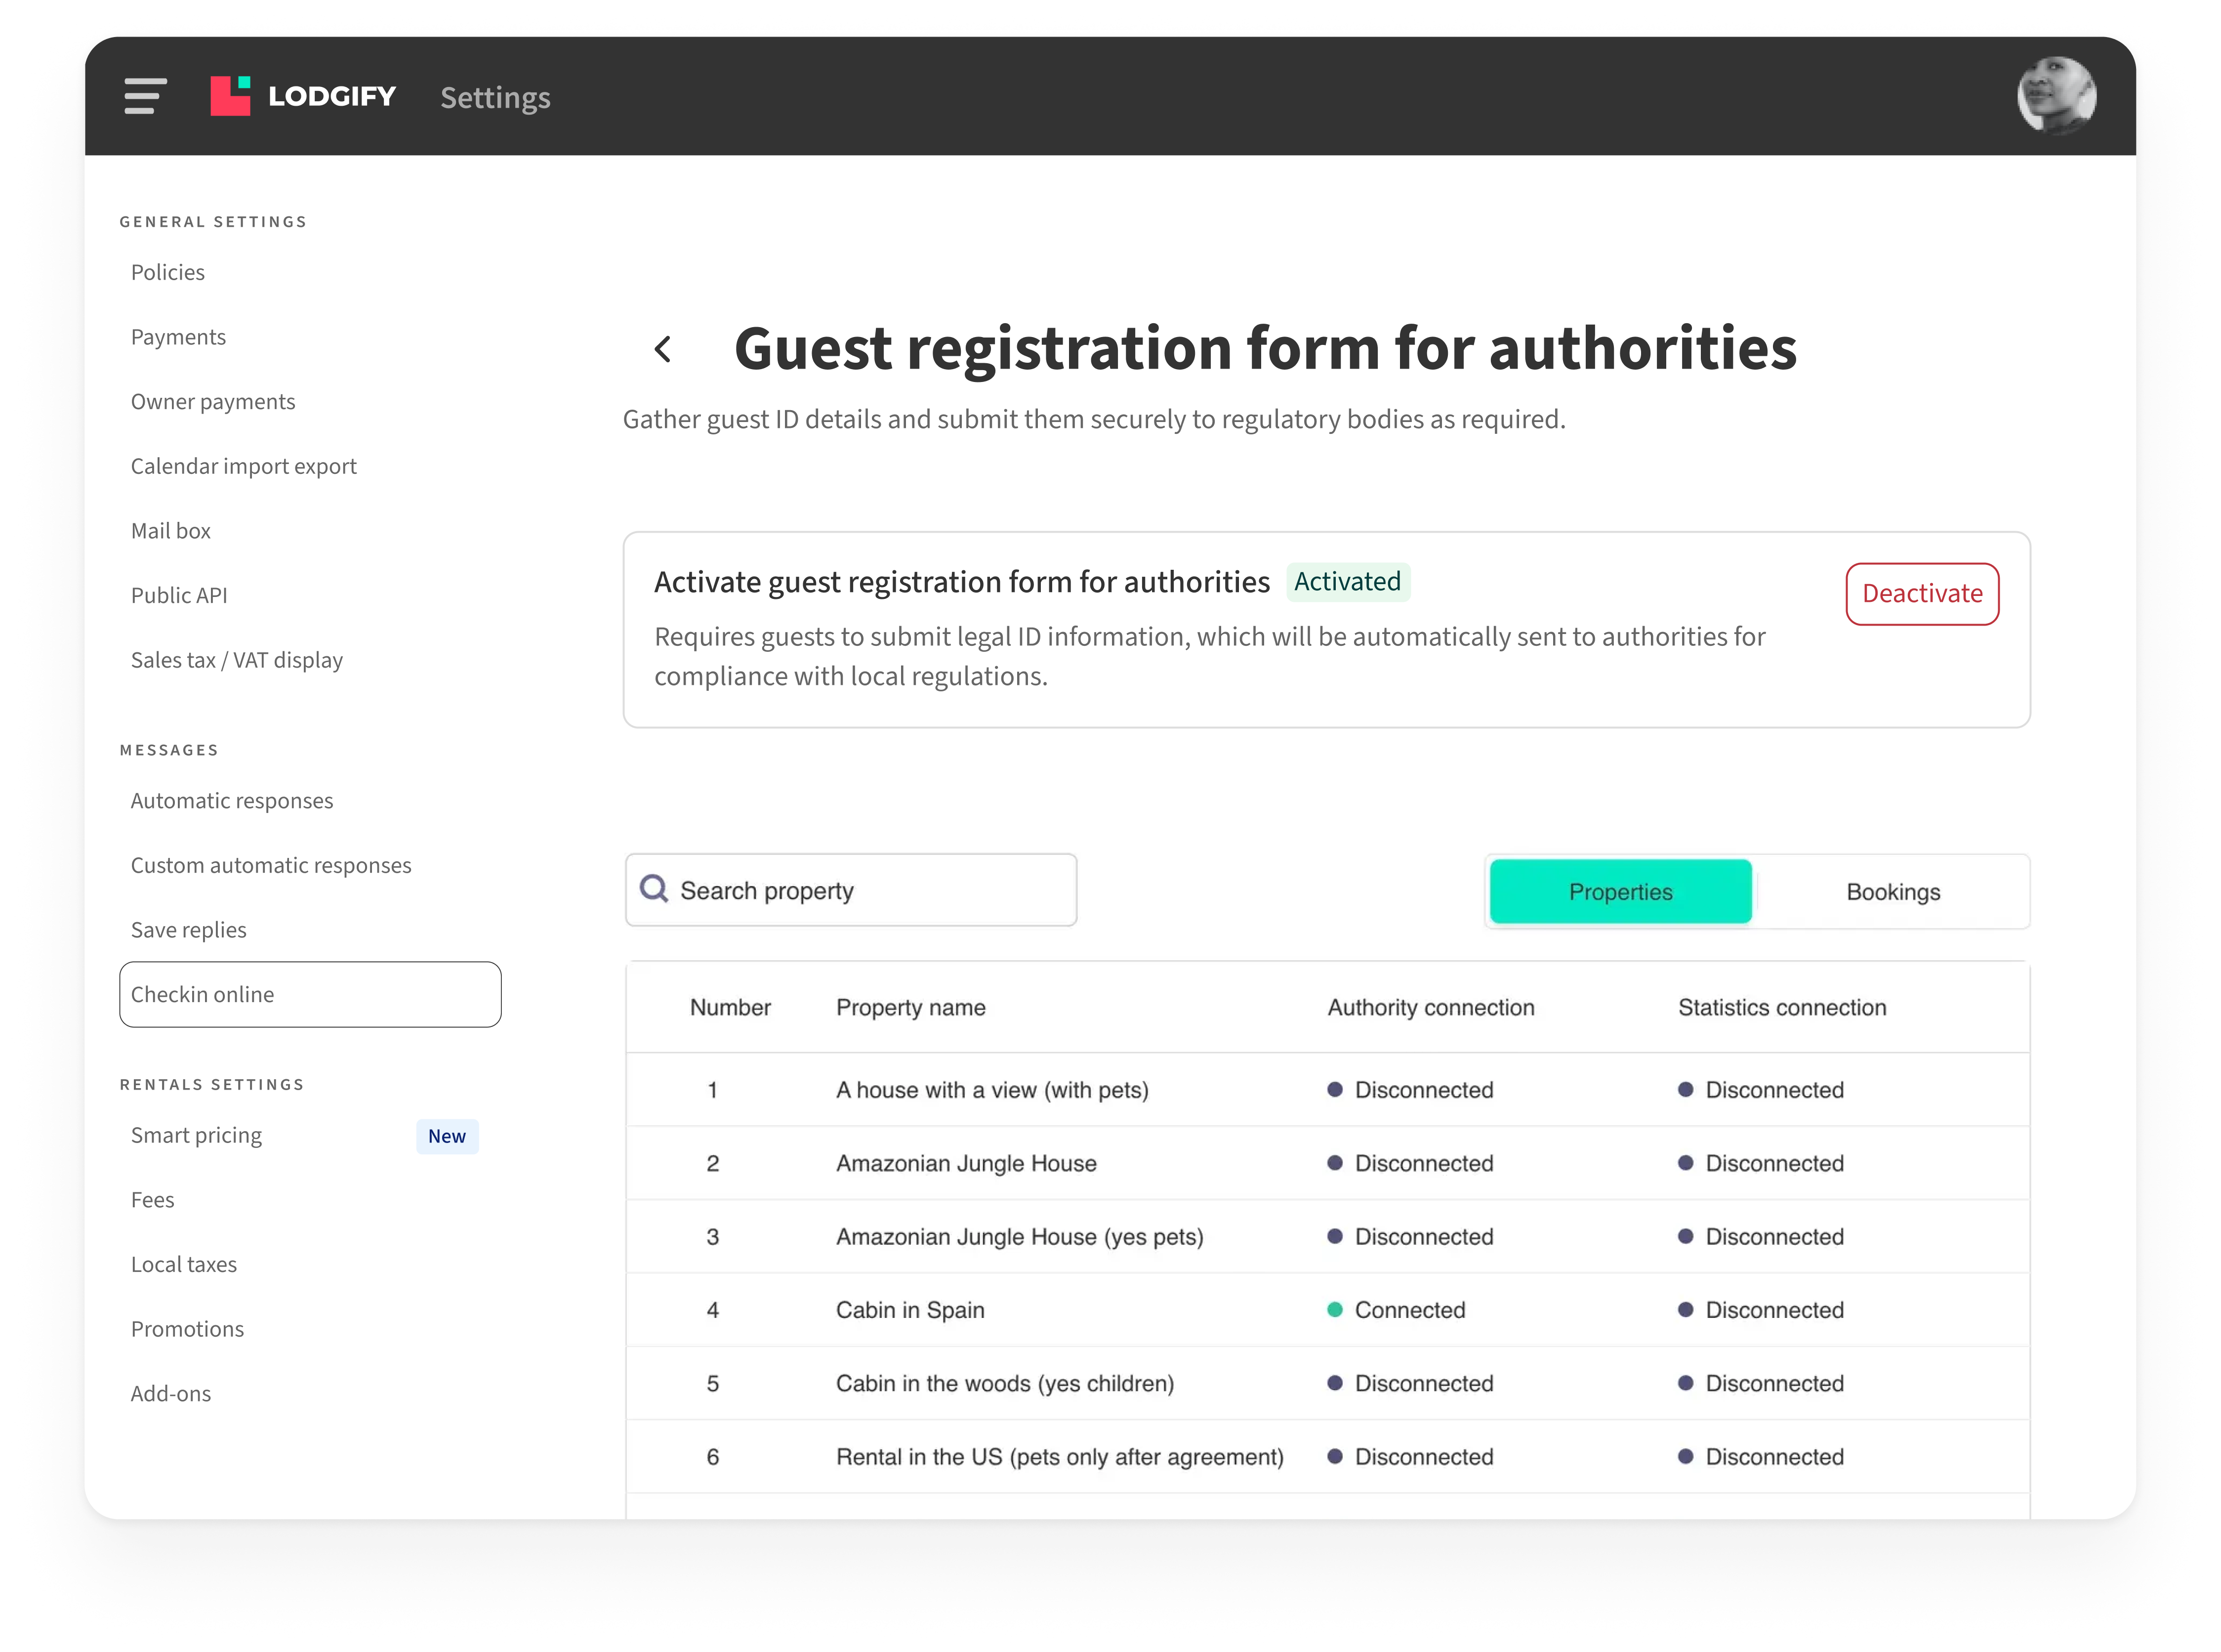The image size is (2221, 1652).
Task: Switch to the Bookings tab
Action: tap(1892, 892)
